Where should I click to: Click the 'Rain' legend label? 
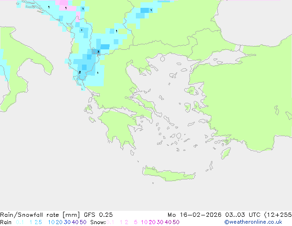(x=6, y=222)
